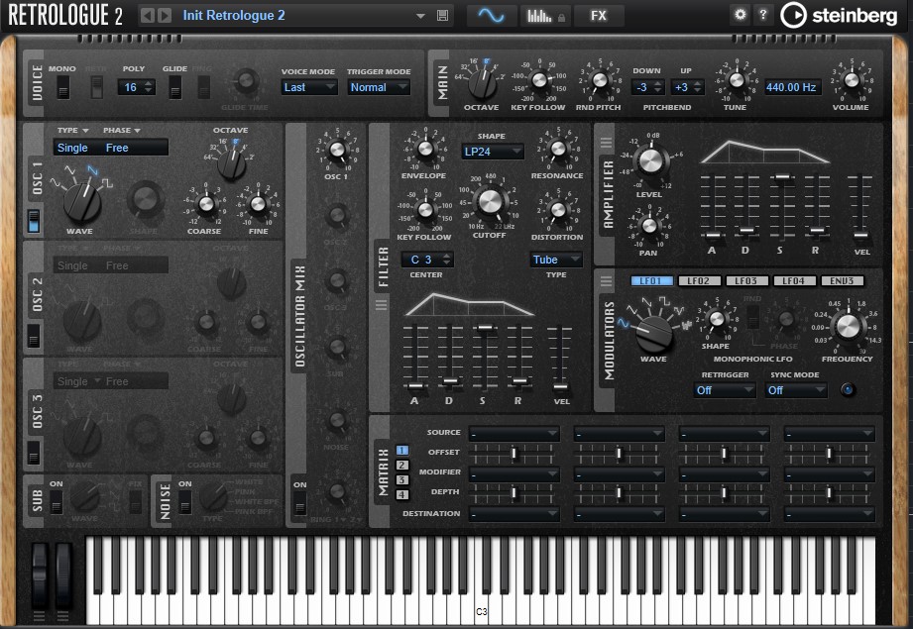Click the pitch wheel beside the keyboard

point(40,577)
